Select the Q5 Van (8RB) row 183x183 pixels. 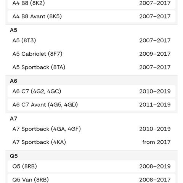tap(91, 179)
